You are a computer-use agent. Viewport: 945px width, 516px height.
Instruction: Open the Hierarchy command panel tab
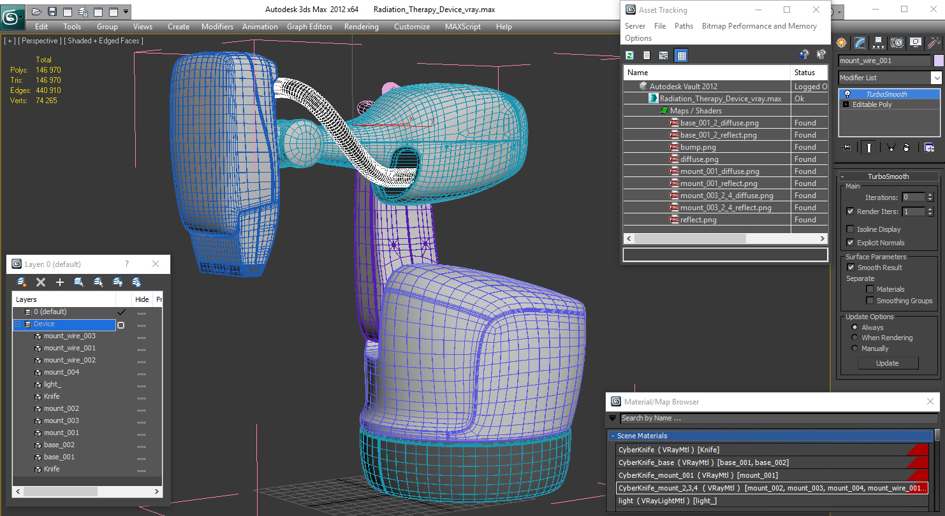tap(879, 43)
